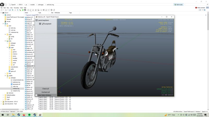Screen dimensions: 209x117
Task: Click the Check all button
Action: [x=46, y=89]
